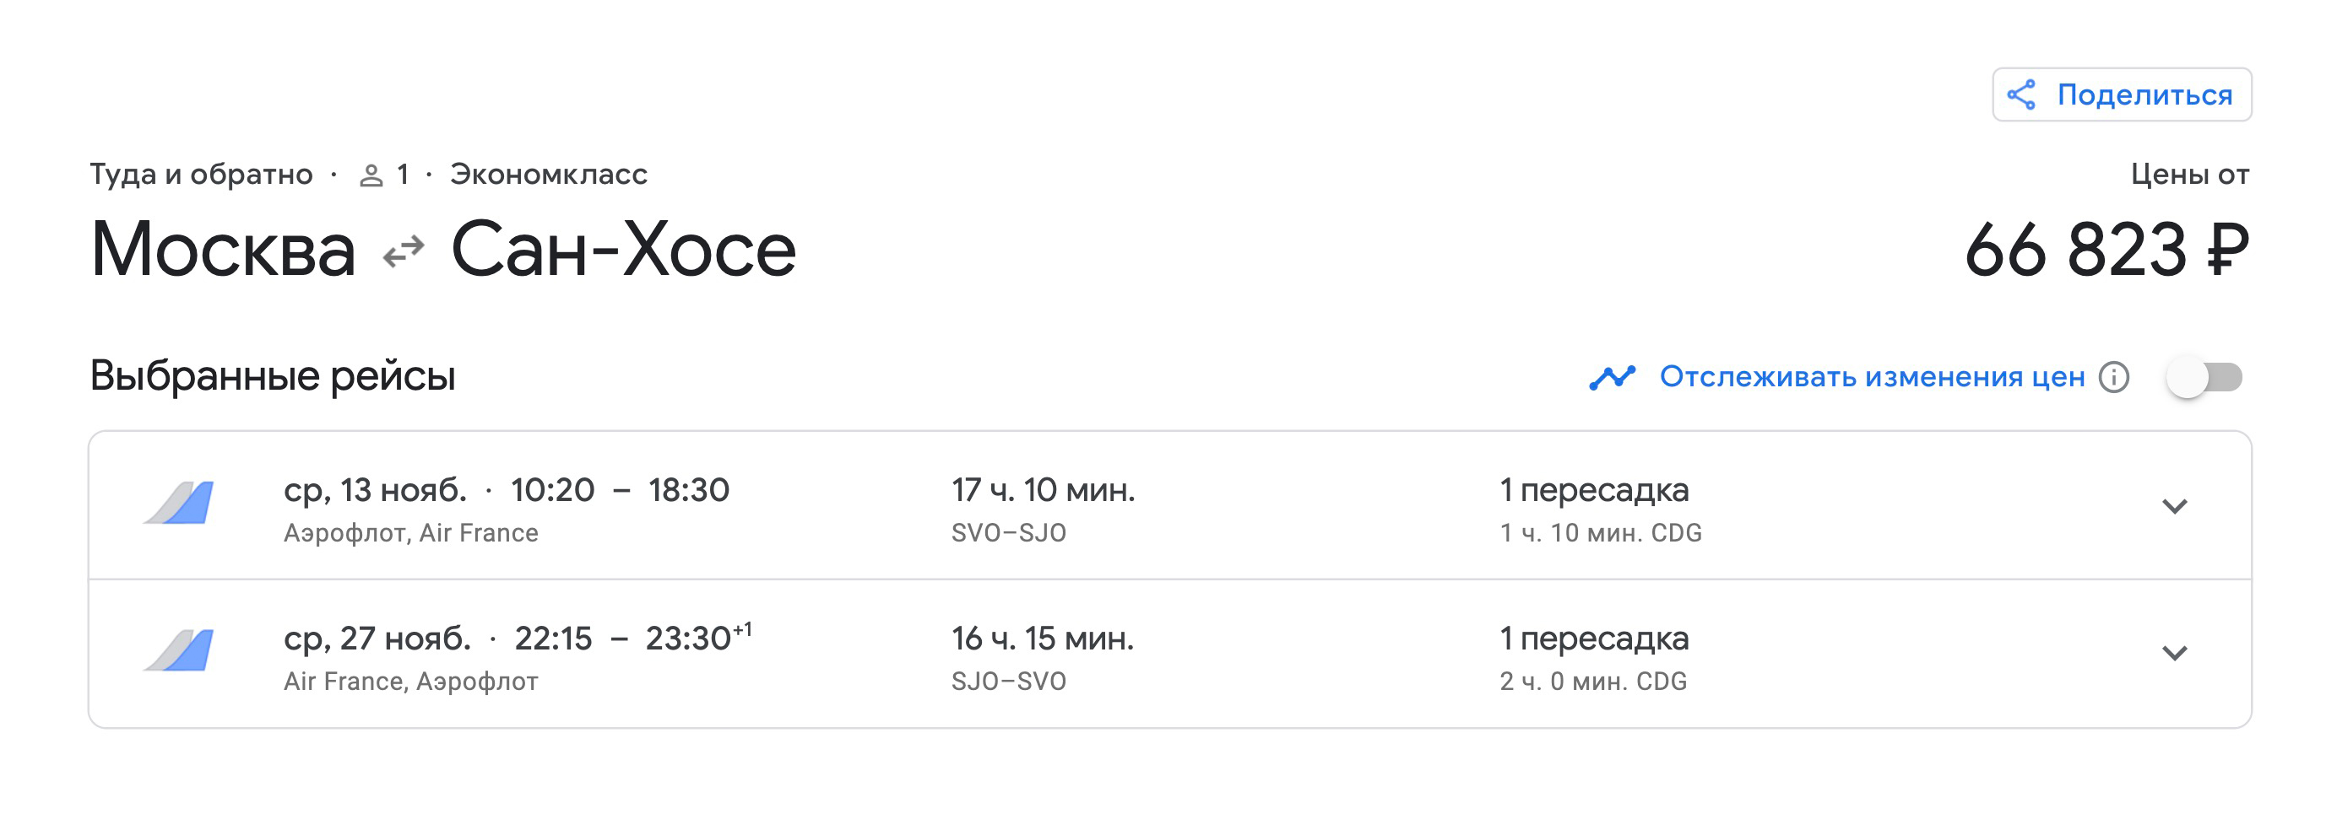The height and width of the screenshot is (830, 2337).
Task: Expand the 13 нояб. outbound flight details
Action: (x=2175, y=505)
